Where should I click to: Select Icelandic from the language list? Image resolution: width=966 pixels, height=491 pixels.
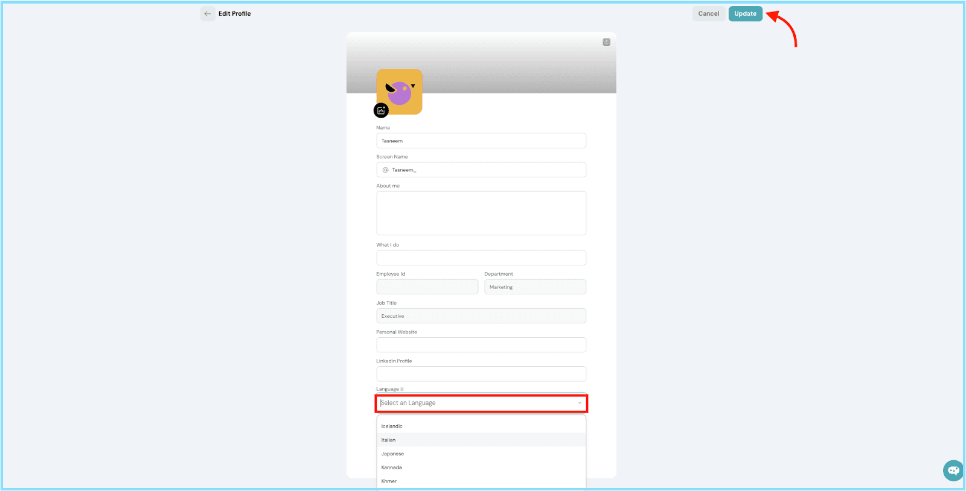click(x=392, y=426)
